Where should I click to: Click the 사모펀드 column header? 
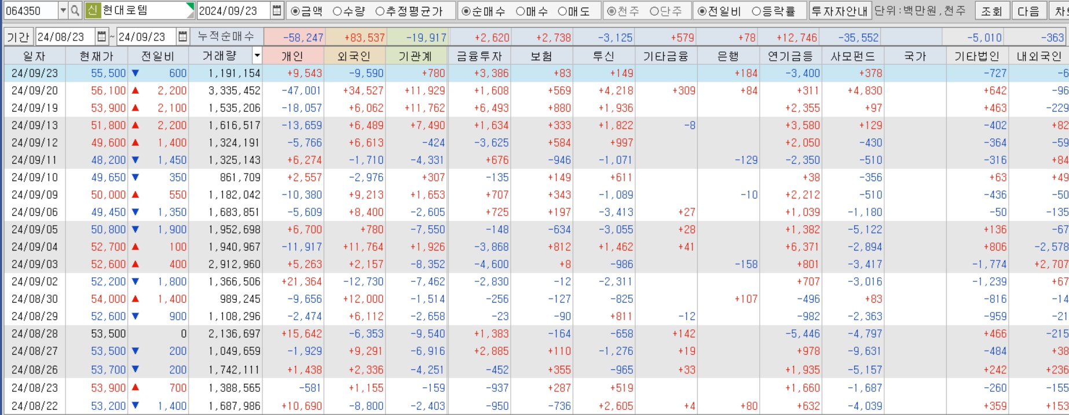click(852, 56)
